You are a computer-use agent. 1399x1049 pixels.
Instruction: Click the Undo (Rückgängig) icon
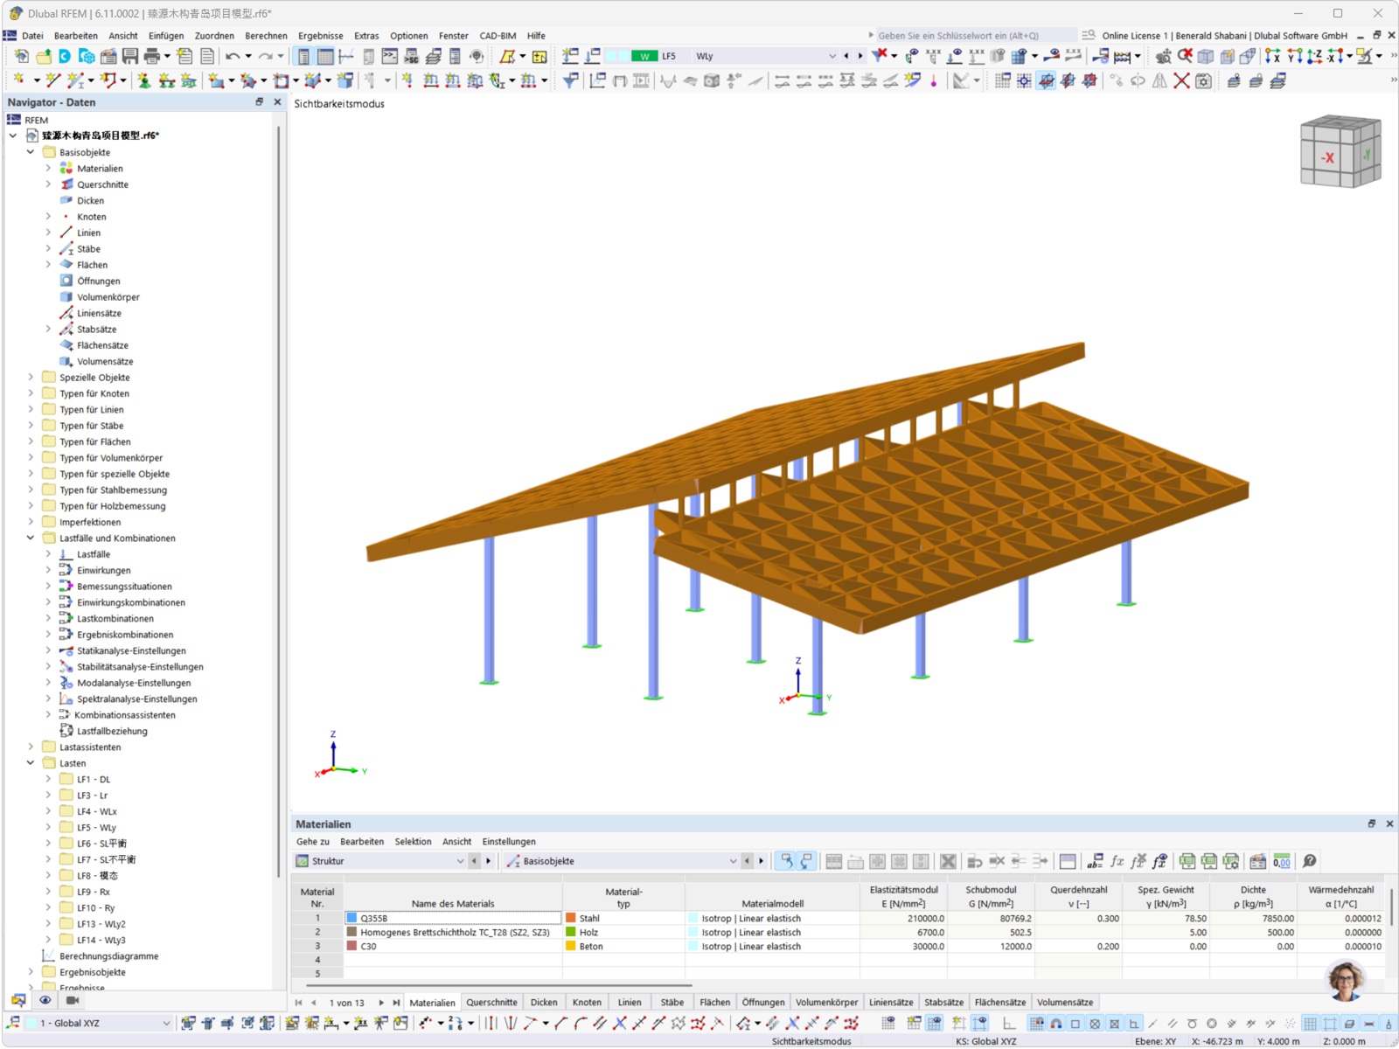(232, 55)
